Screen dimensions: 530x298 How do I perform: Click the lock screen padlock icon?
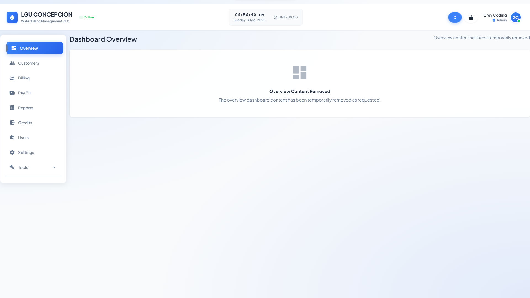471,17
